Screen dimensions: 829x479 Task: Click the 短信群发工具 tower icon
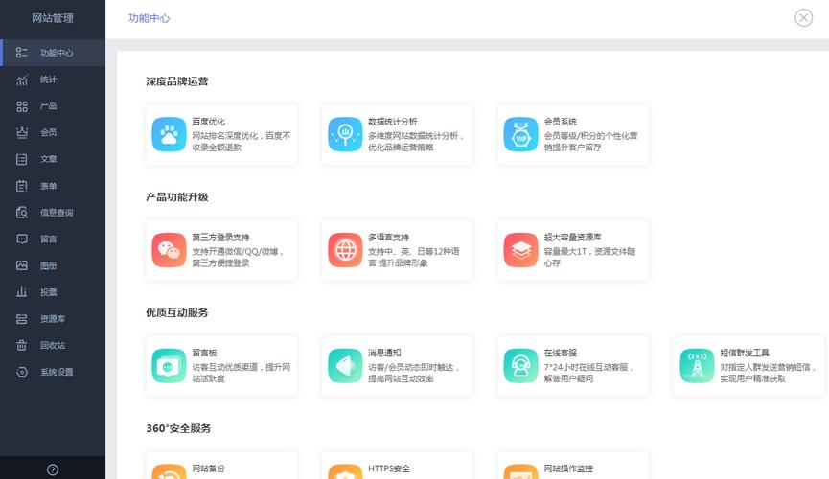click(697, 365)
